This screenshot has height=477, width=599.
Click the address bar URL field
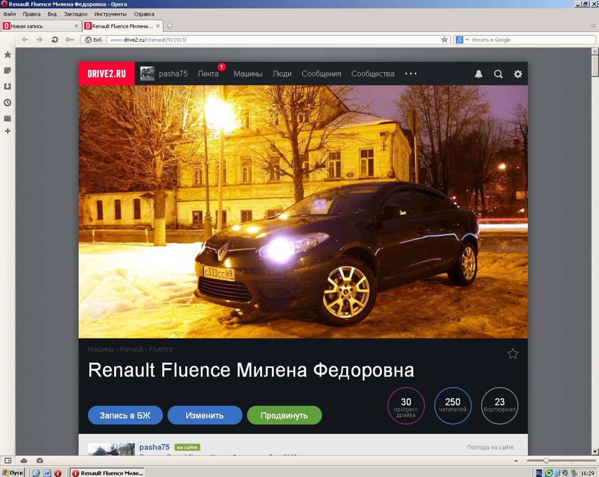[273, 40]
